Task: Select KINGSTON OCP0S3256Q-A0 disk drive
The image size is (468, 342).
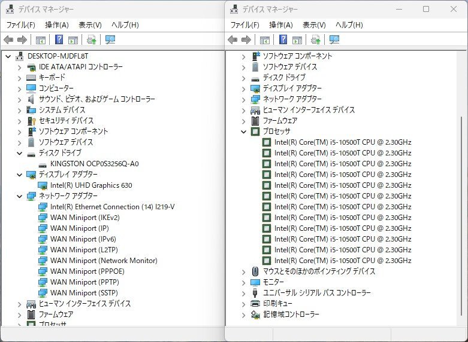Action: coord(94,164)
